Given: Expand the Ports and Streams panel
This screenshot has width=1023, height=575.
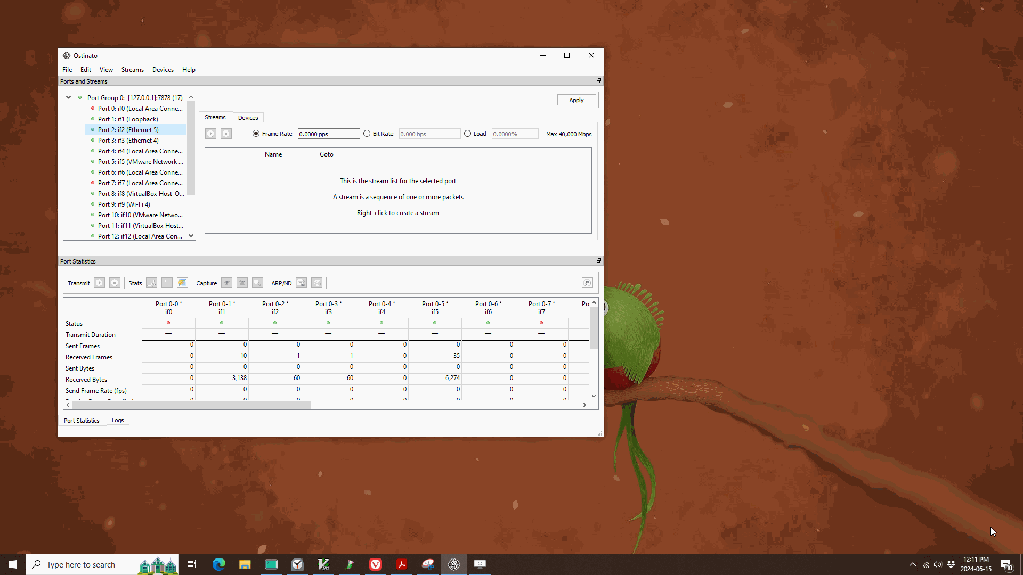Looking at the screenshot, I should 599,81.
